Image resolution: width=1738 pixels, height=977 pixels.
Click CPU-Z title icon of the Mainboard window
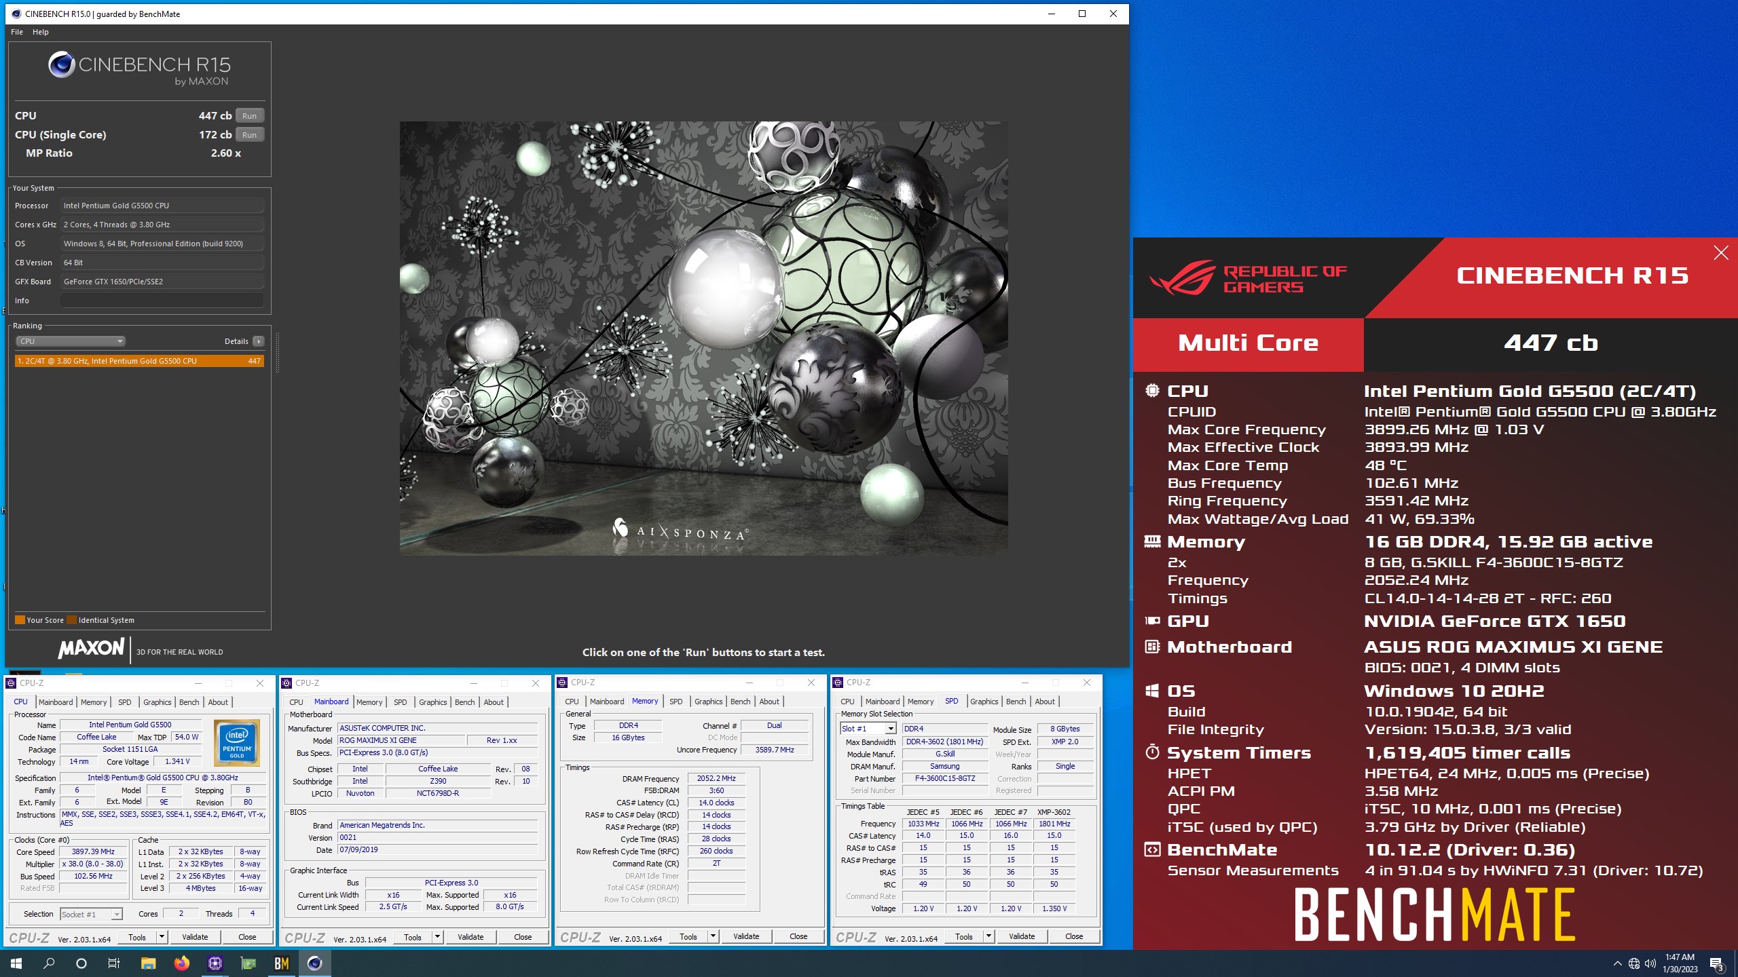[x=287, y=683]
